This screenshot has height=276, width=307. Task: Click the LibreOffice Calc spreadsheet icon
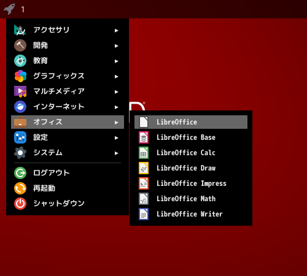pos(144,153)
